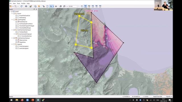Viewport: 182px width, 102px height.
Task: Collapse the Legends group
Action: tap(12, 44)
